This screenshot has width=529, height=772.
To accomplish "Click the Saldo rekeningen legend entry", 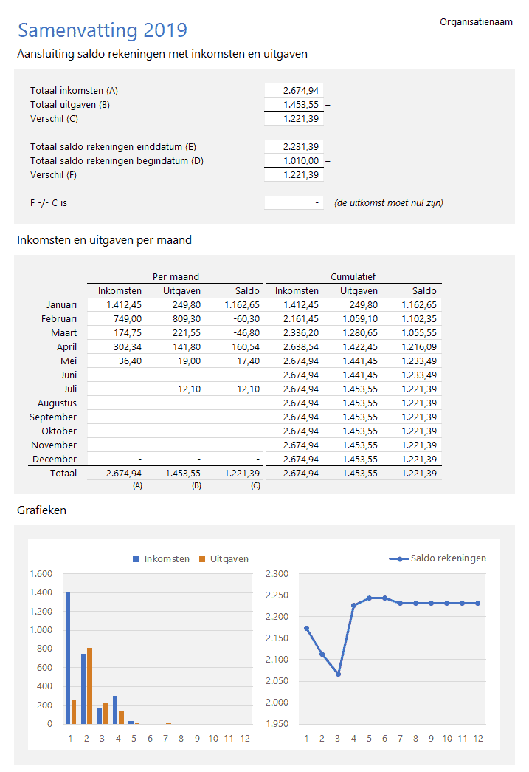I will [x=437, y=558].
